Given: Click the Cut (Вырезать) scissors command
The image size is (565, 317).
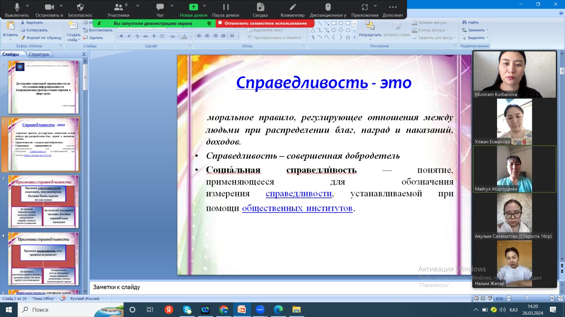Looking at the screenshot, I should (x=32, y=22).
